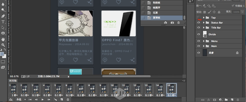Hide the Title Bar layer group

pos(199,27)
